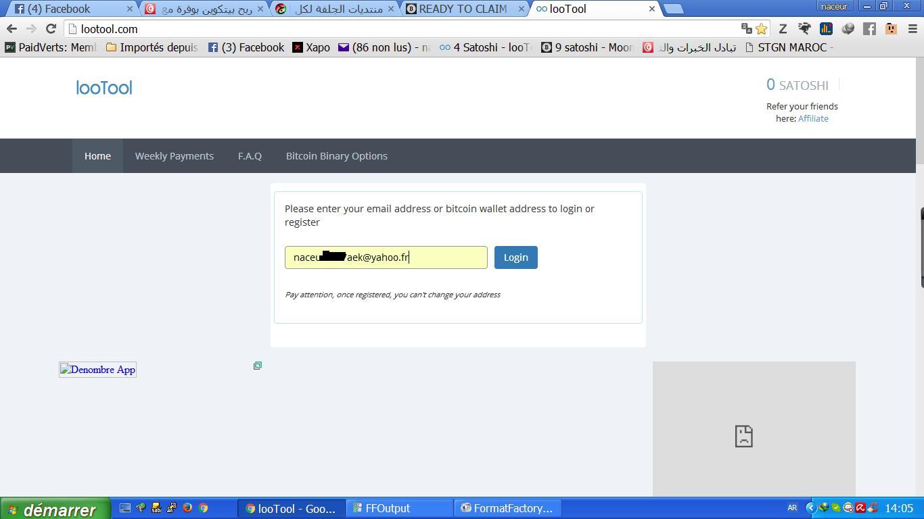Viewport: 924px width, 519px height.
Task: Click the 14:05 system clock
Action: [x=899, y=508]
